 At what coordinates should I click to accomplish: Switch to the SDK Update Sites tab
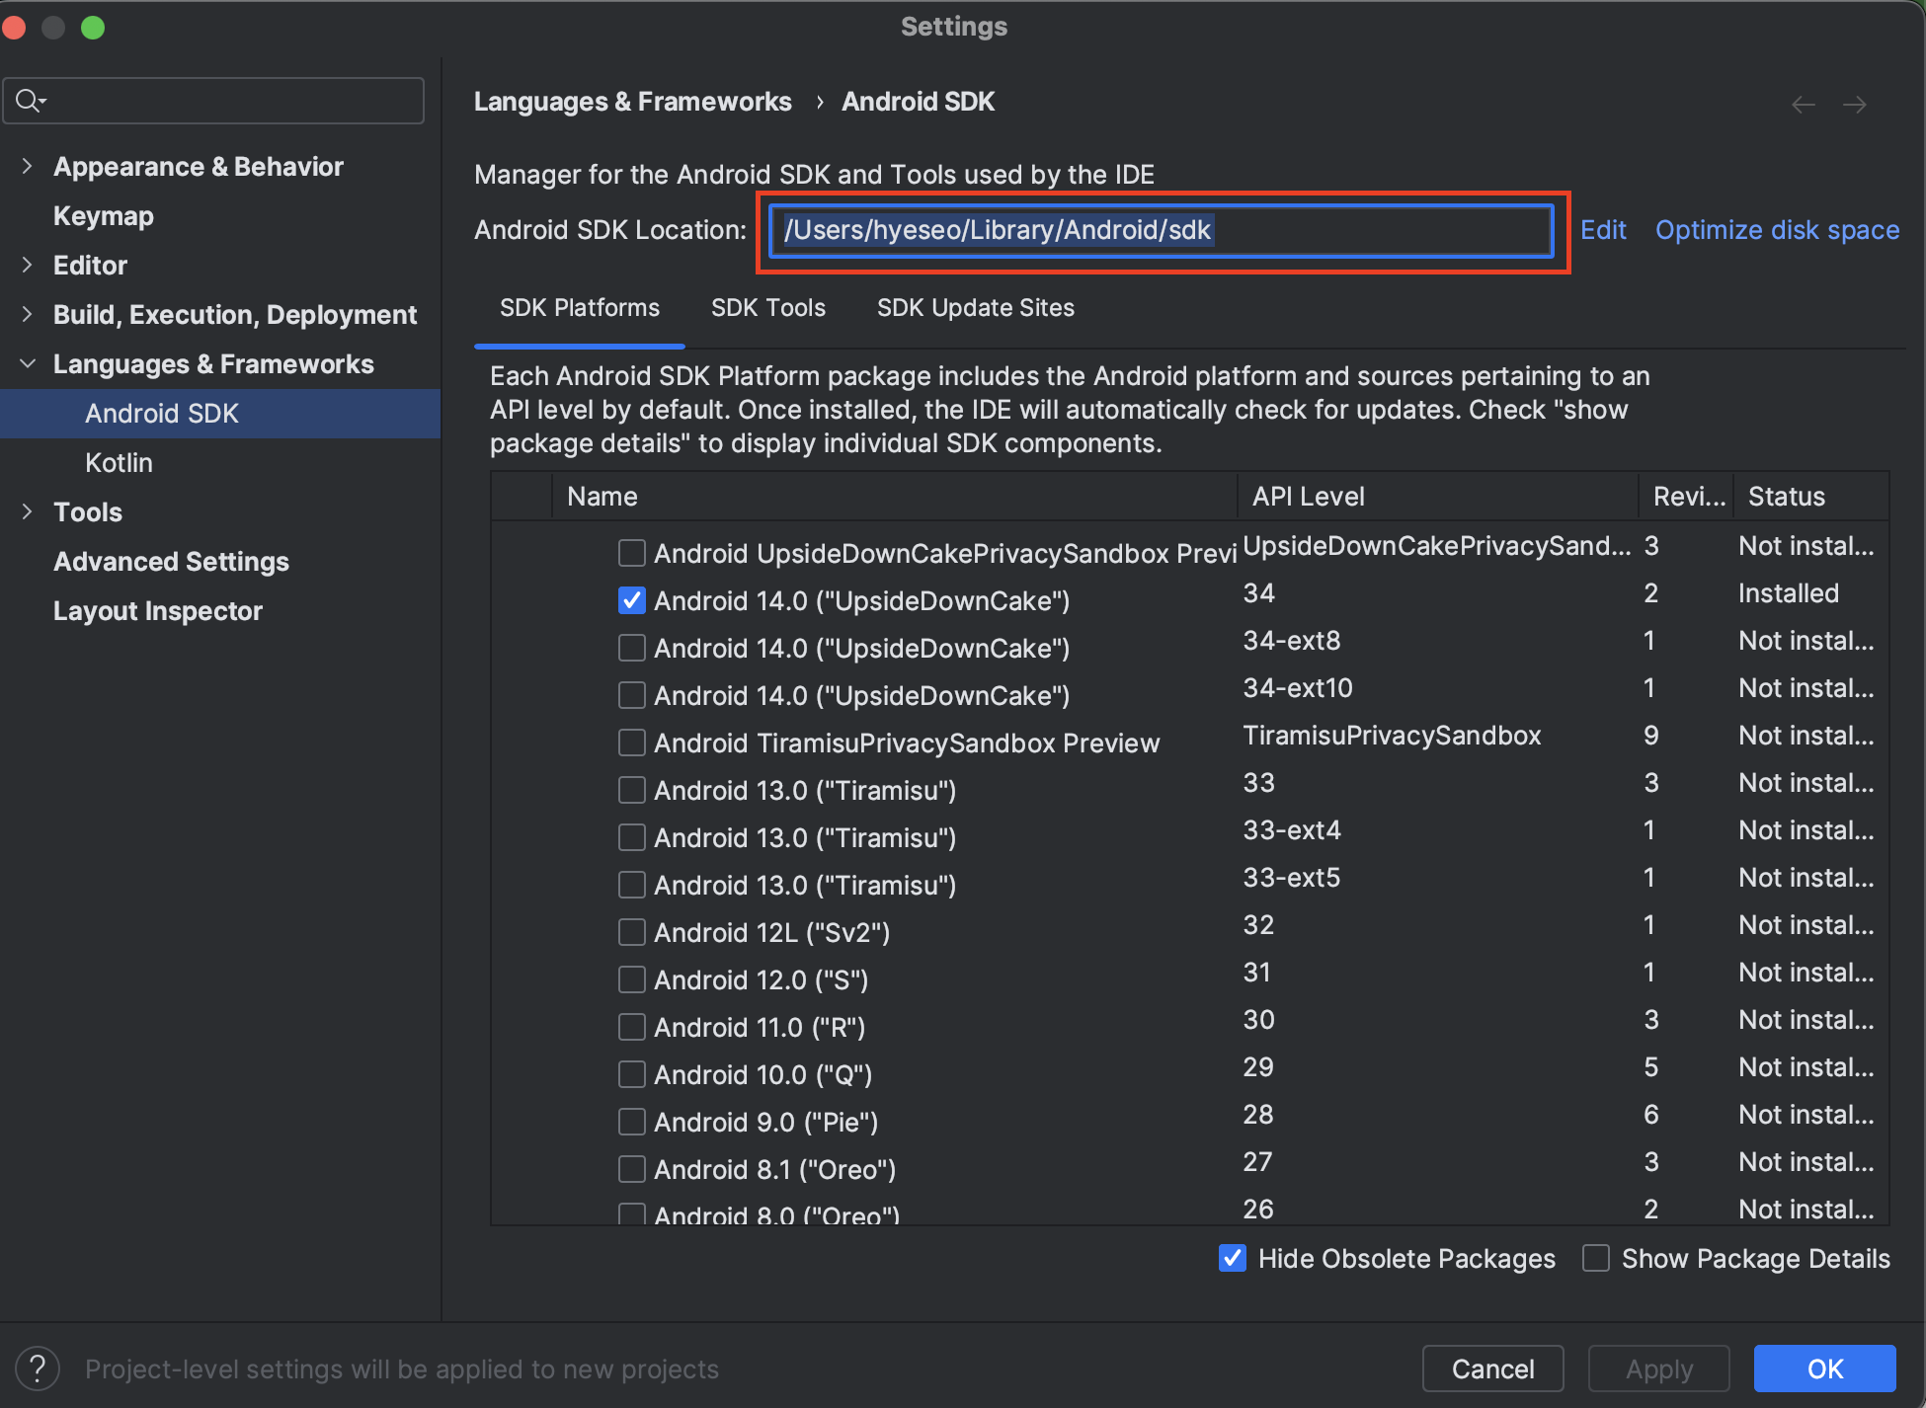[976, 308]
